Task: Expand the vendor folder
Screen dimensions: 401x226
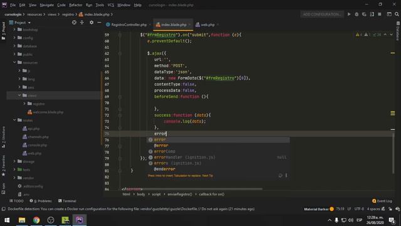Action: [14, 178]
